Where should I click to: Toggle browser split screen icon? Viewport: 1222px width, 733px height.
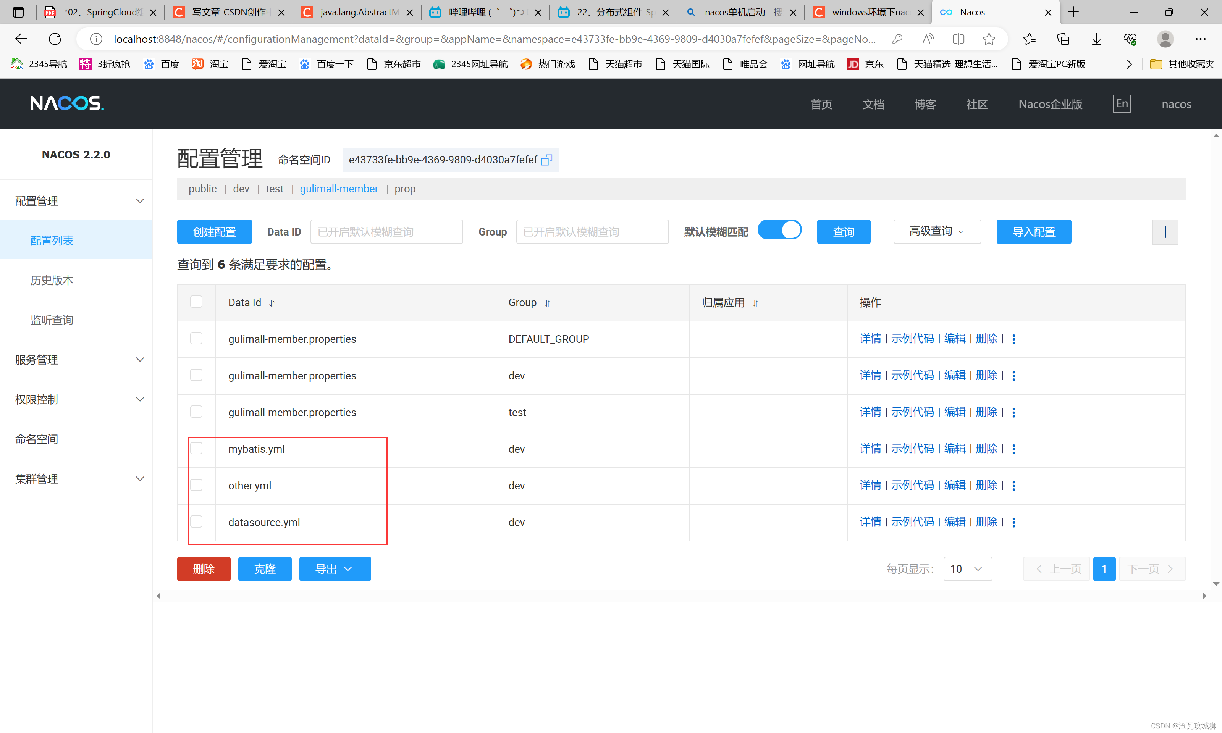pos(958,39)
